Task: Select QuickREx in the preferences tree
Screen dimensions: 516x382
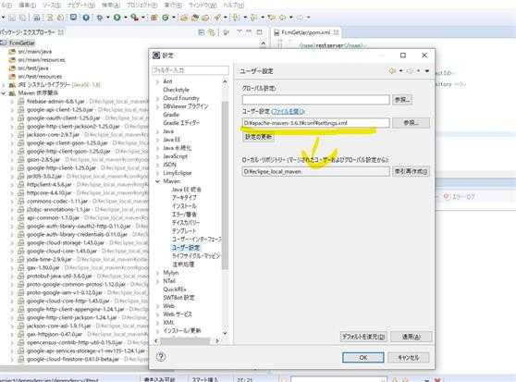Action: pos(175,290)
